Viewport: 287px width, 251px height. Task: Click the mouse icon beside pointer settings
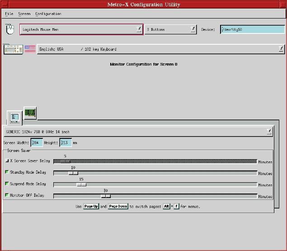pos(10,30)
